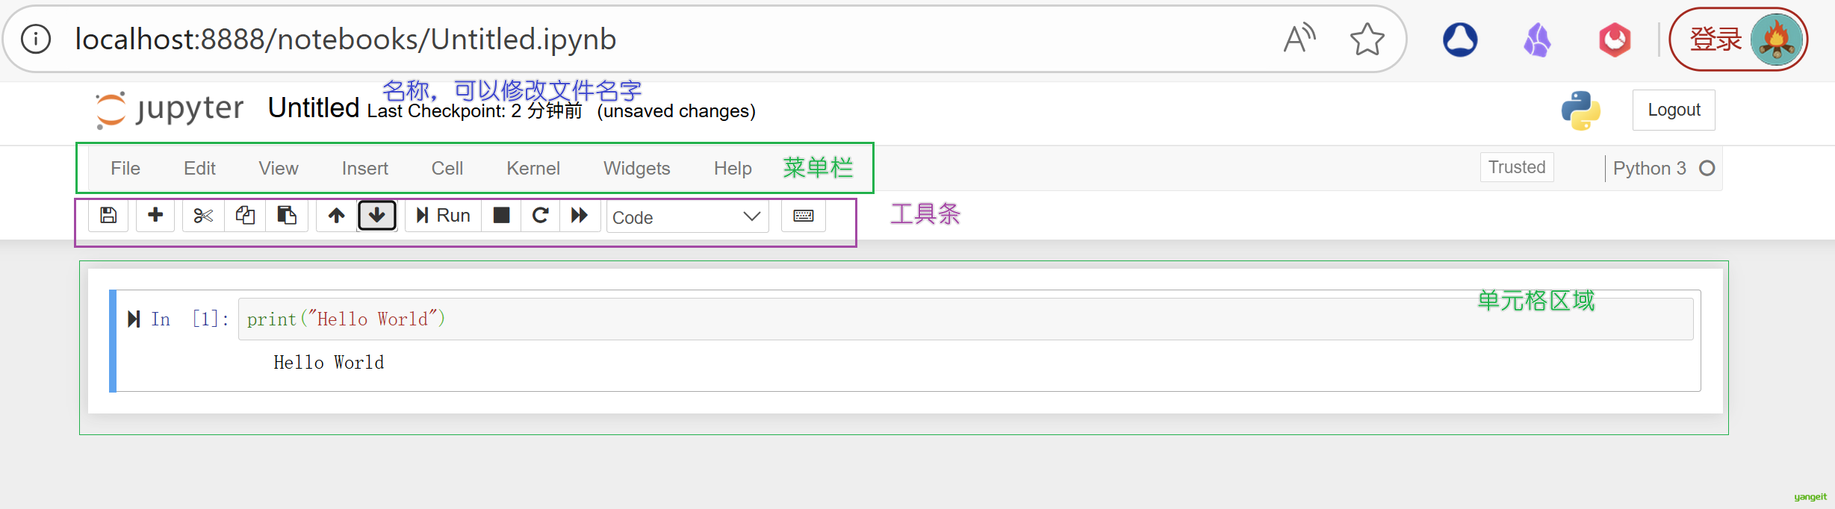
Task: Open the File menu
Action: click(x=125, y=169)
